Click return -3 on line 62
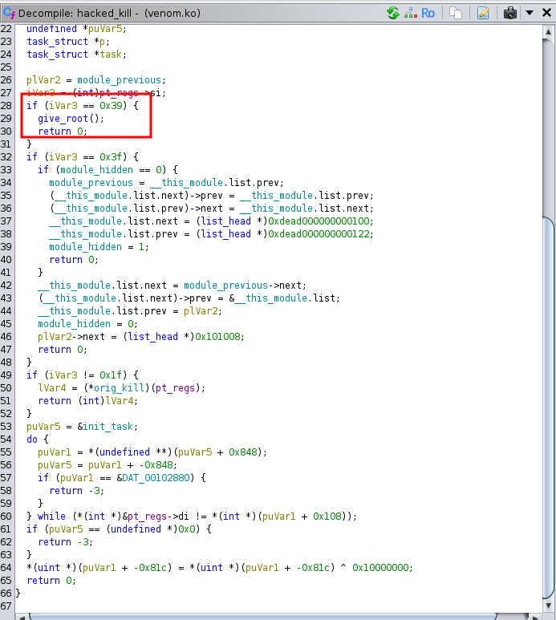Screen dimensions: 556x620 coord(65,541)
